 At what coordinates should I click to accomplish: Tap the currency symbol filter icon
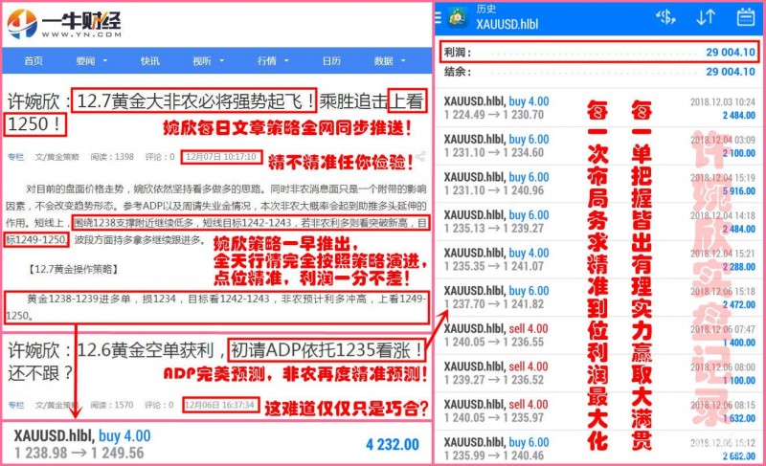pos(664,17)
